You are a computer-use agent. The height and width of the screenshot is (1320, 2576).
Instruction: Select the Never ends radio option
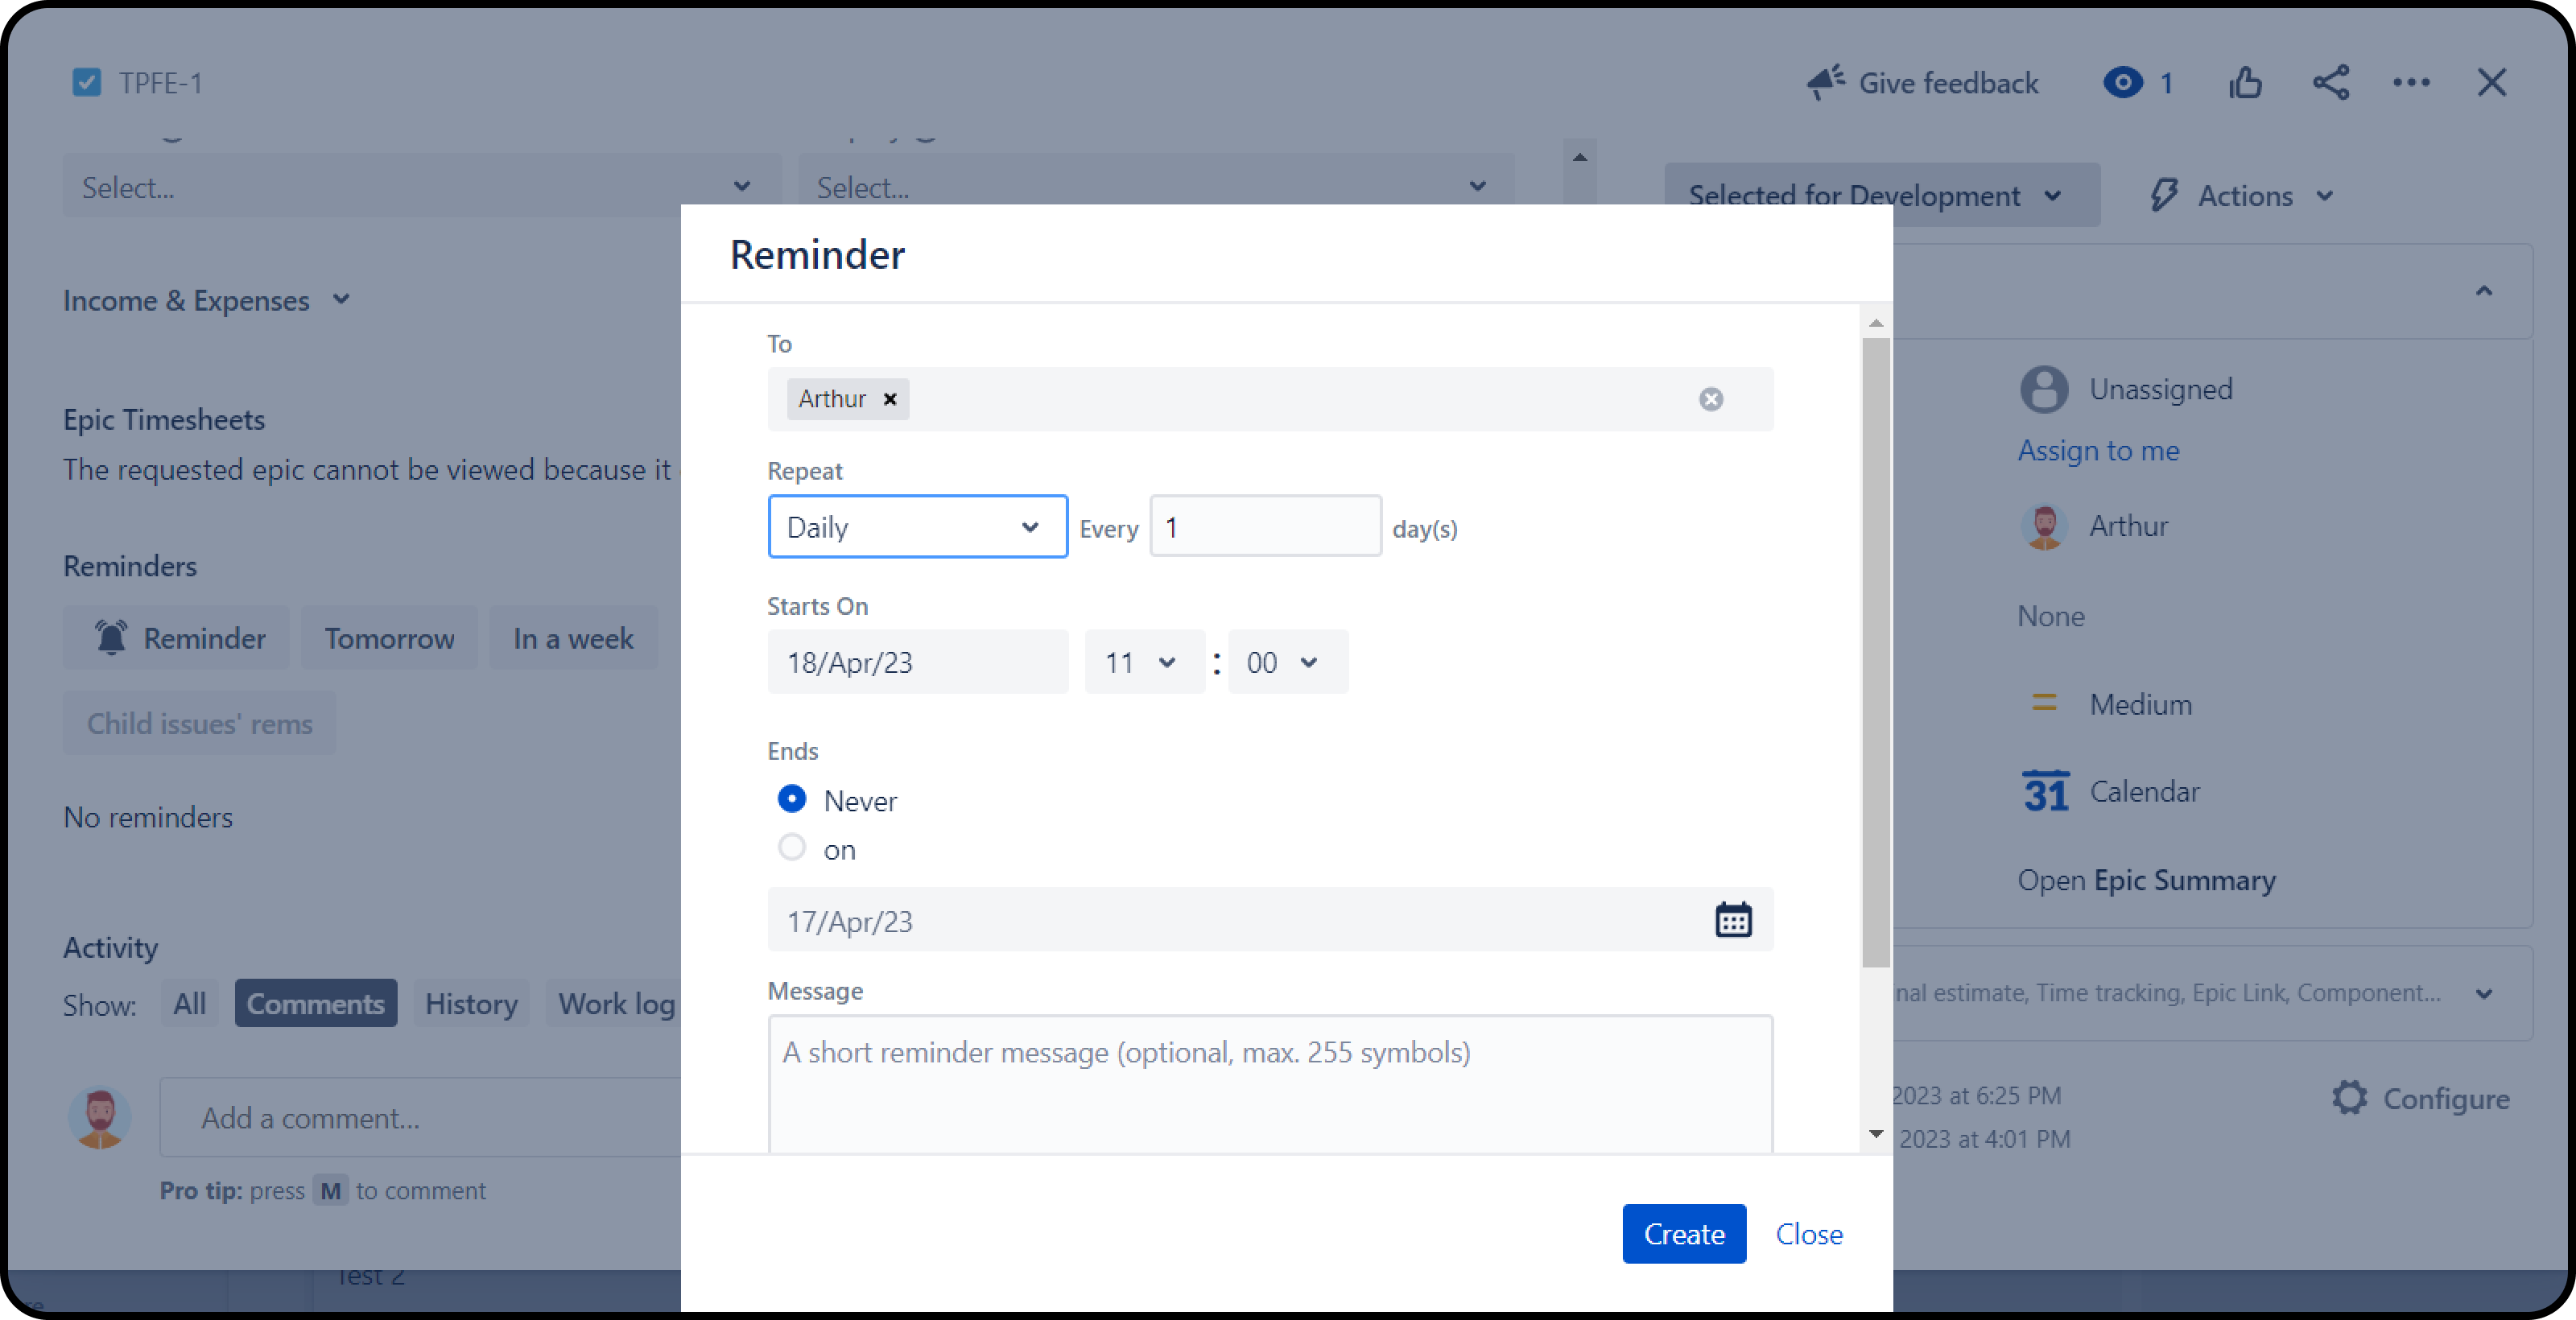(x=791, y=799)
